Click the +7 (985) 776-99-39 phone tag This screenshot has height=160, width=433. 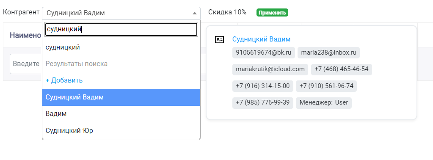coord(262,103)
